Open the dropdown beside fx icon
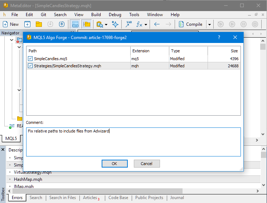Viewport: 267px width, 203px height. click(x=146, y=24)
